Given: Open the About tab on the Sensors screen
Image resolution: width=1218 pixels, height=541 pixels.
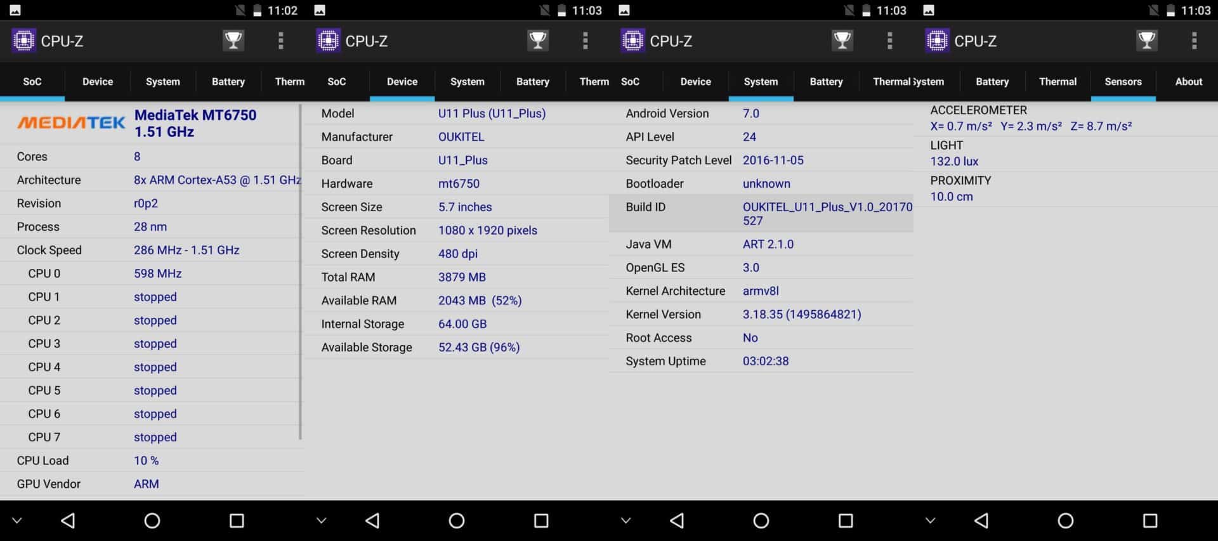Looking at the screenshot, I should (1189, 82).
